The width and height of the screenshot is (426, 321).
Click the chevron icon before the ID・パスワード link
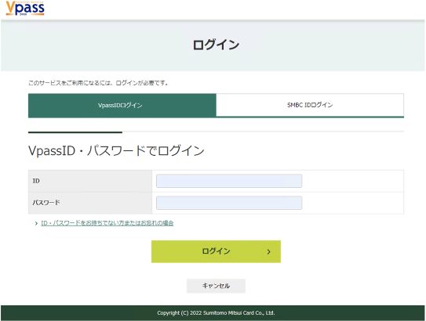point(36,223)
